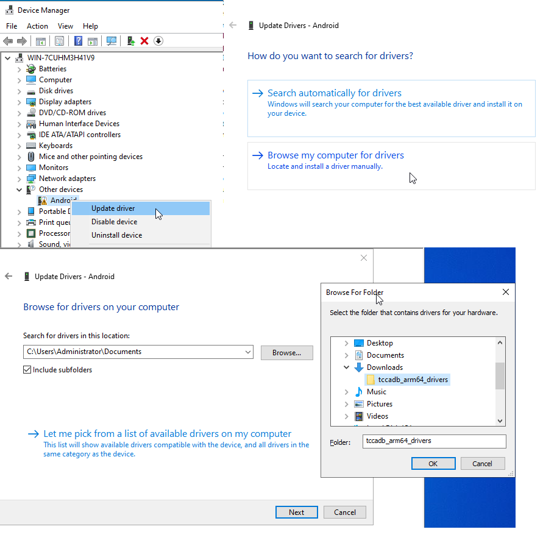Click the Browse... button
The width and height of the screenshot is (557, 546).
pyautogui.click(x=286, y=353)
